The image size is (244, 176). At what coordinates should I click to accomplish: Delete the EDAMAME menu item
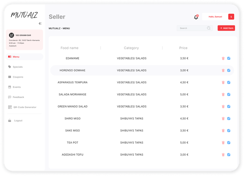(x=223, y=58)
